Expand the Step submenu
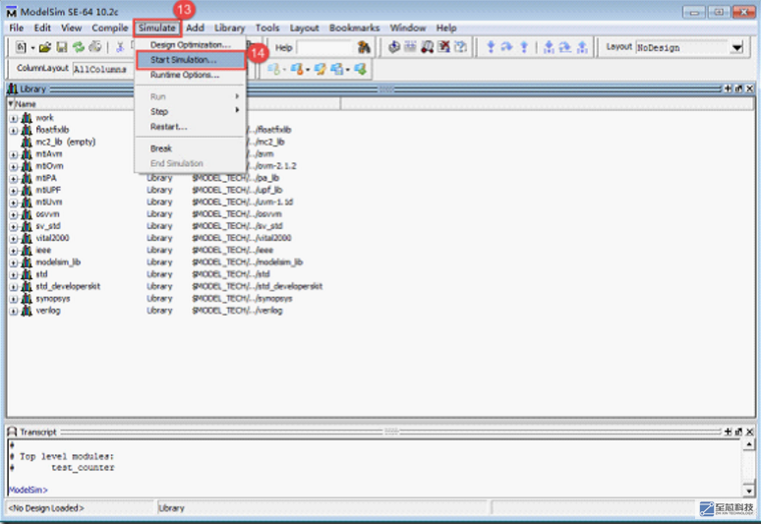The height and width of the screenshot is (524, 761). pos(191,111)
